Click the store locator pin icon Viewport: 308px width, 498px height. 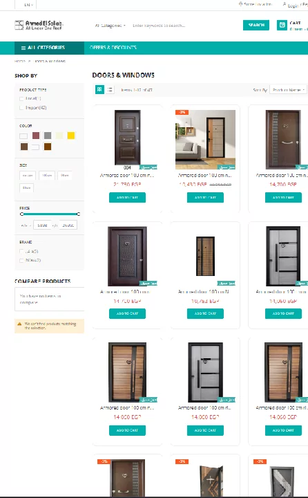click(x=240, y=4)
